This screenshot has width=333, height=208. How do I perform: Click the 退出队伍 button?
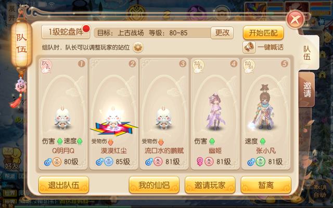pyautogui.click(x=63, y=185)
